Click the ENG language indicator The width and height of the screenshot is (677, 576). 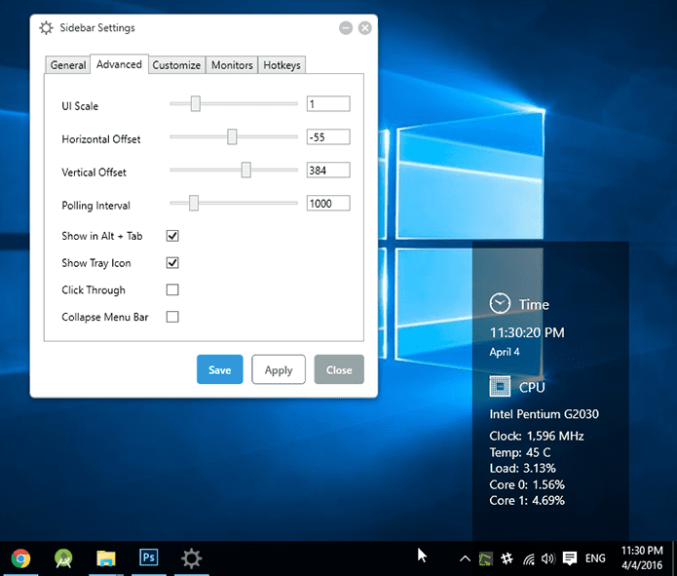tap(595, 558)
